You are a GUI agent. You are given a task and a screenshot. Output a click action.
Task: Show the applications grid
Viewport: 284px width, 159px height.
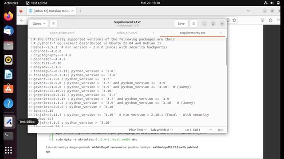tap(8, 150)
